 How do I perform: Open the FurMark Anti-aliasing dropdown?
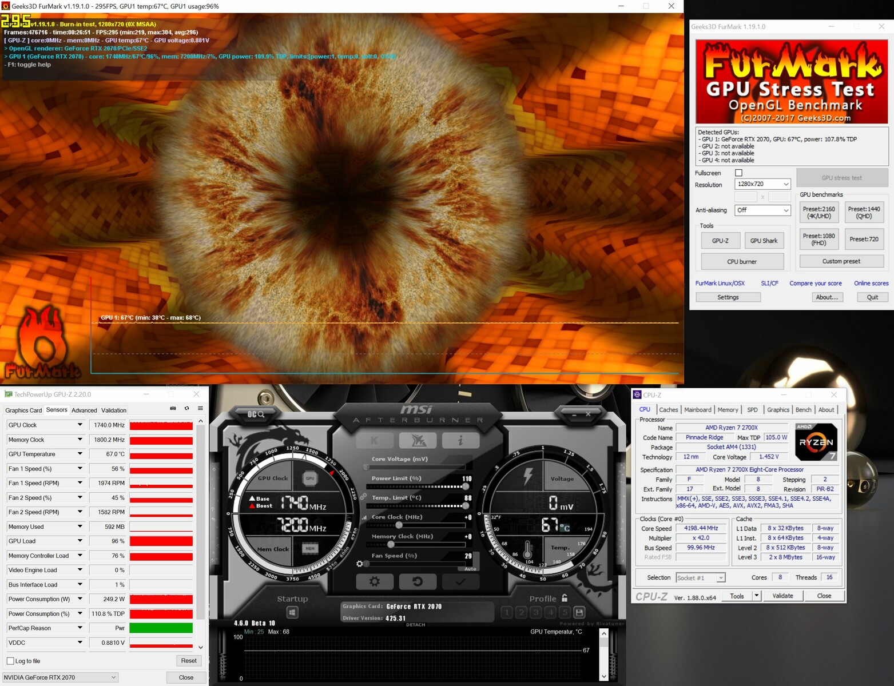762,210
